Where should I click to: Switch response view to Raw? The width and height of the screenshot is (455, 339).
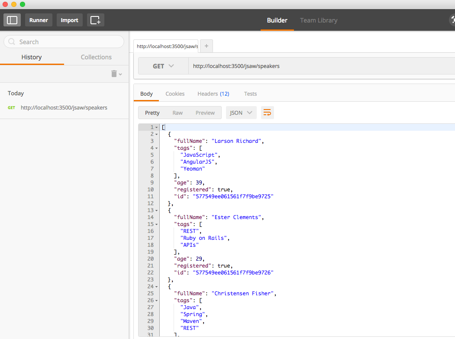coord(177,112)
